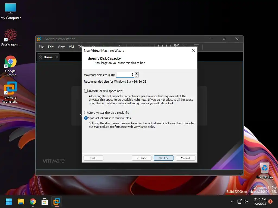The image size is (278, 208).
Task: Open the Edit menu
Action: [x=51, y=47]
